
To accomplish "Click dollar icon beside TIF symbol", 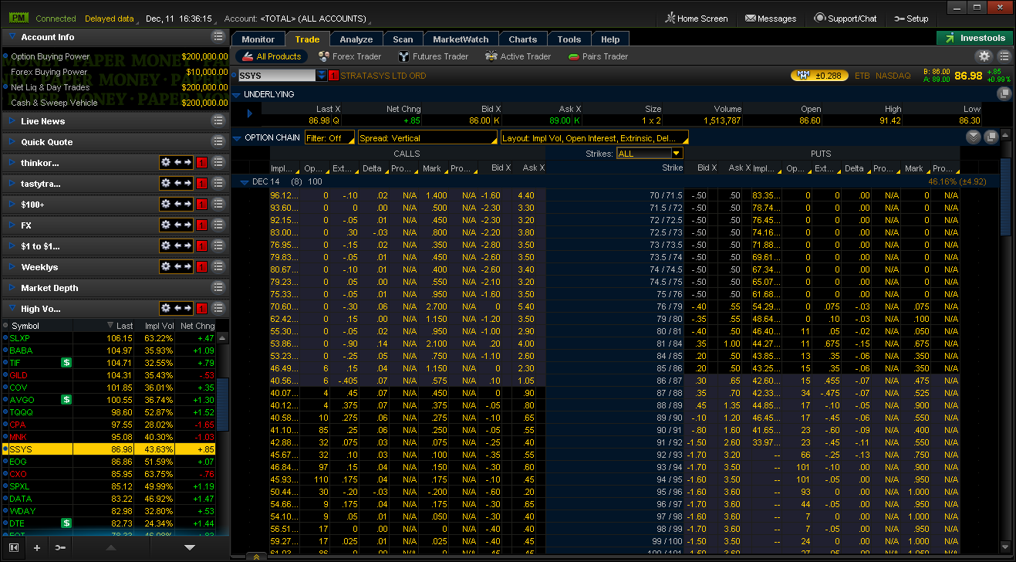I will click(x=66, y=363).
